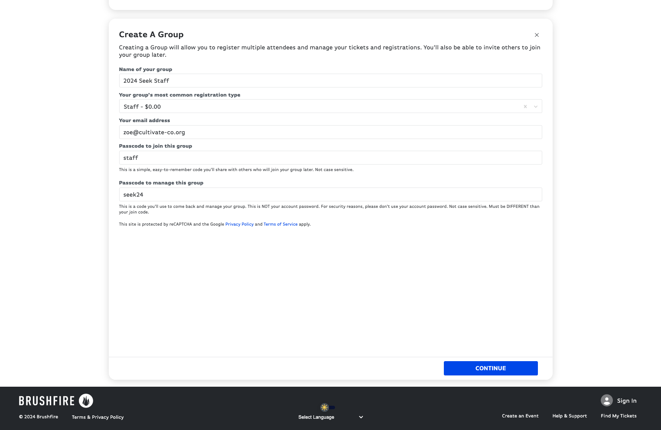Viewport: 661px width, 430px height.
Task: Click the join passcode field
Action: [x=330, y=158]
